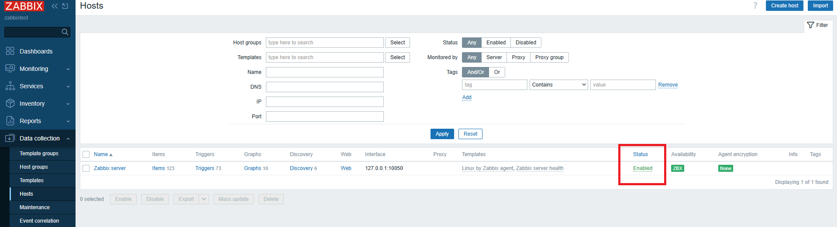This screenshot has height=227, width=837.
Task: Open Web scenarios link in host row
Action: [x=346, y=168]
